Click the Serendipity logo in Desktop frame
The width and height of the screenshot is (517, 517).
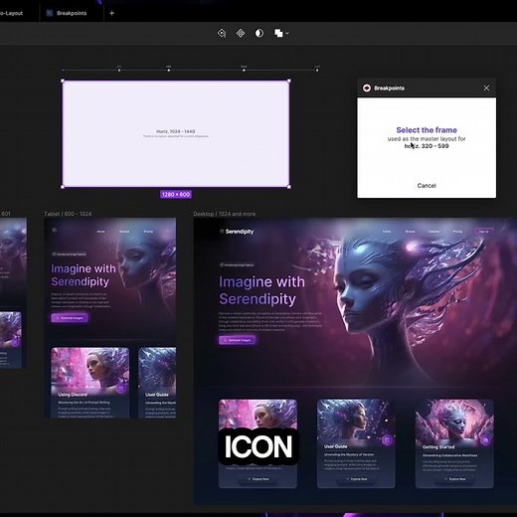(237, 232)
